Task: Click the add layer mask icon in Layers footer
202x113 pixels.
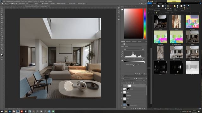Action: [x=136, y=109]
